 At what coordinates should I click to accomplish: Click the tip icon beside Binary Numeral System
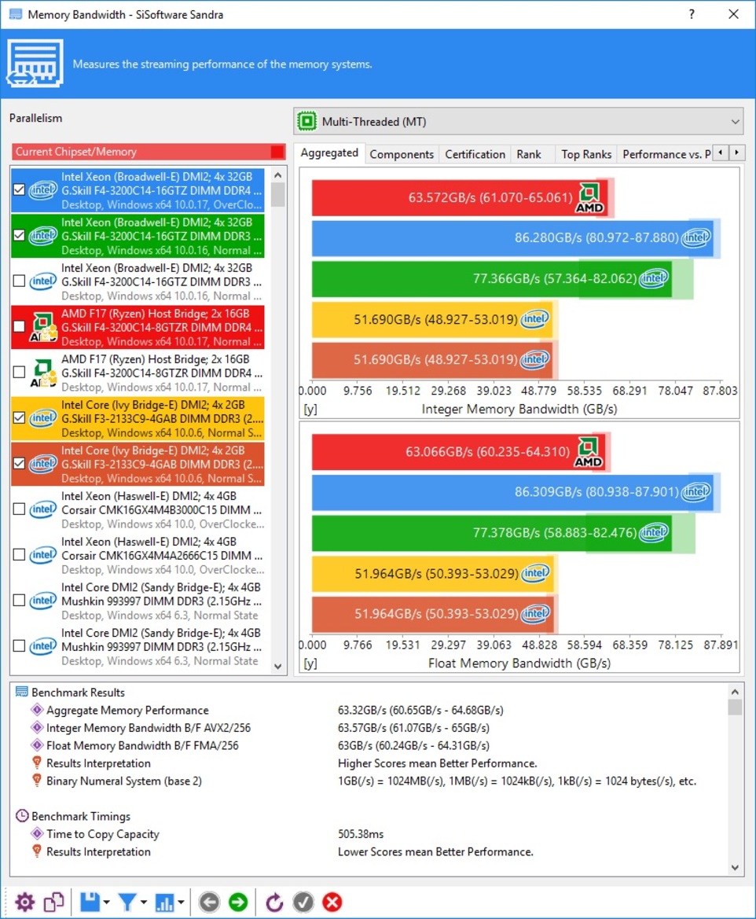click(x=37, y=781)
